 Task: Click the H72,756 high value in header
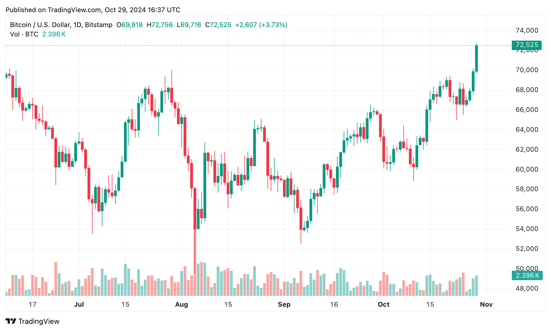[x=160, y=25]
